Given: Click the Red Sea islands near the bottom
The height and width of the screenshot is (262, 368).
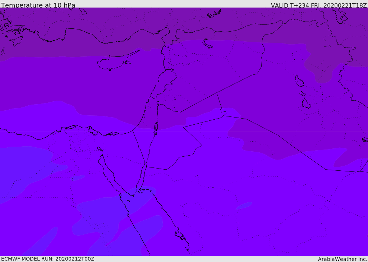Looking at the screenshot, I should [x=180, y=235].
